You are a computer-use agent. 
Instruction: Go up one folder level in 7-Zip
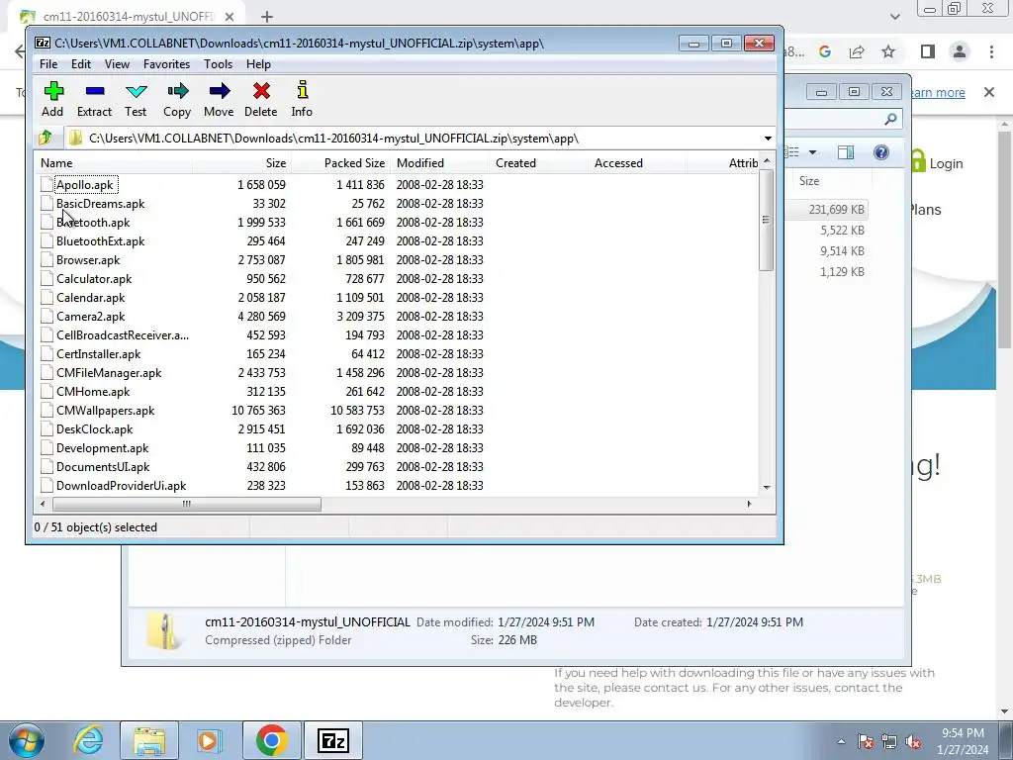coord(46,138)
